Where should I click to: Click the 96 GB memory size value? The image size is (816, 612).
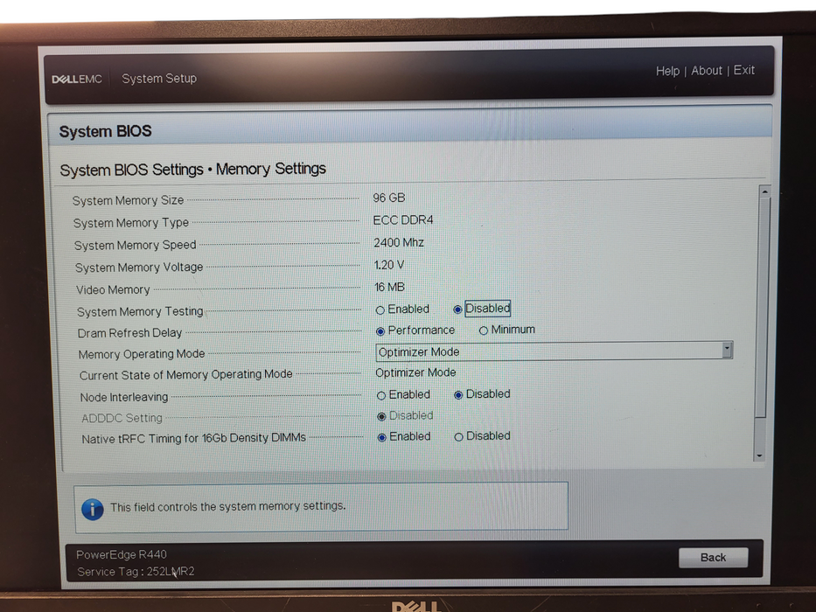pos(388,198)
